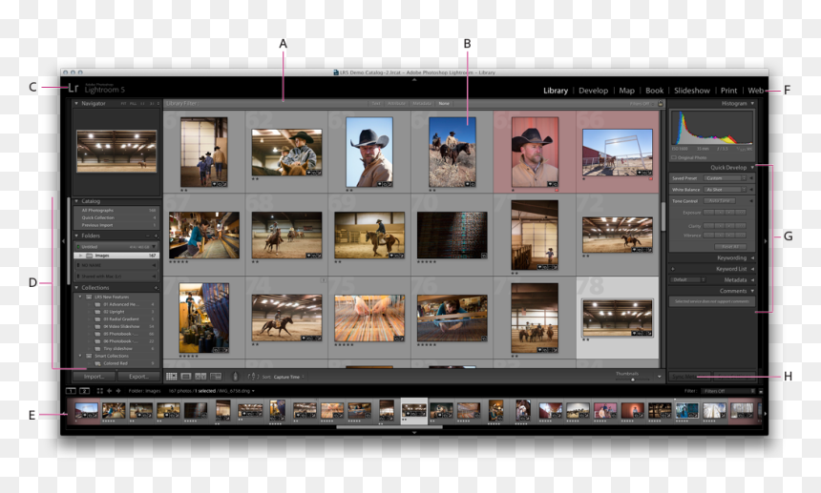Click the minus icon in Folders header
The height and width of the screenshot is (493, 821).
[x=148, y=236]
